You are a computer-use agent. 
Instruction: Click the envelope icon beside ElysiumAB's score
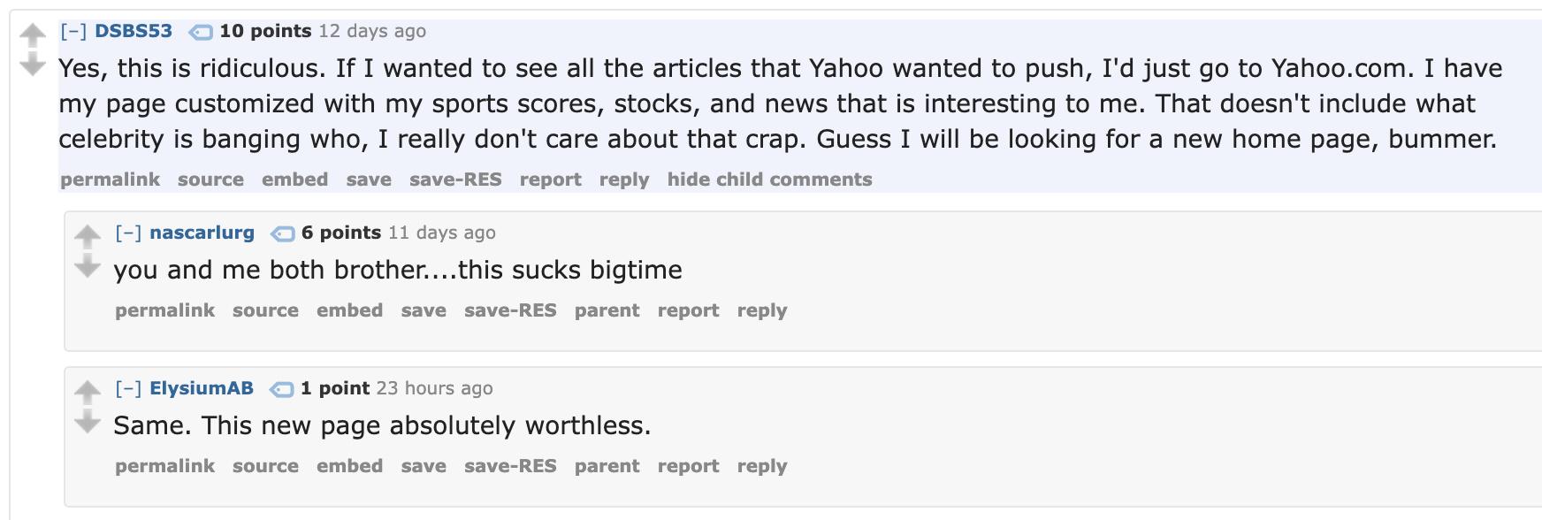tap(281, 387)
